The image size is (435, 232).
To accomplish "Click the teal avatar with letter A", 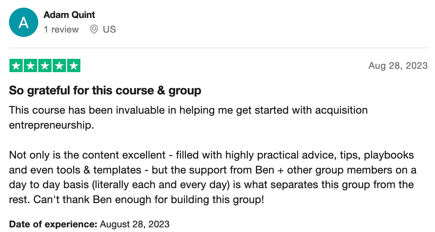I will [x=23, y=22].
